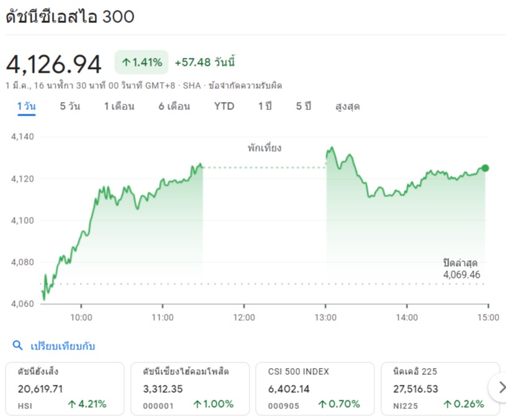The image size is (506, 419).
Task: Select the 6 เดือน range
Action: click(174, 106)
